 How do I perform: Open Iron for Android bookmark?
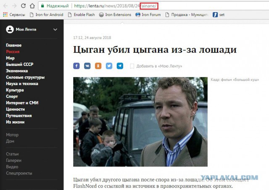47,15
